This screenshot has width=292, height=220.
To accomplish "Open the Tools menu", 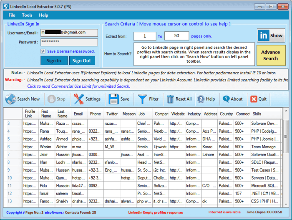I will click(x=27, y=15).
